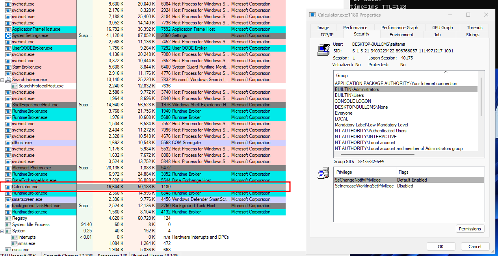This screenshot has width=498, height=256.
Task: Click the privileges list icon in Properties dialog
Action: [x=323, y=173]
